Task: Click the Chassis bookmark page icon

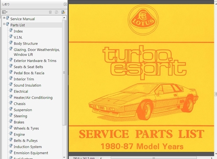Action: [11, 103]
